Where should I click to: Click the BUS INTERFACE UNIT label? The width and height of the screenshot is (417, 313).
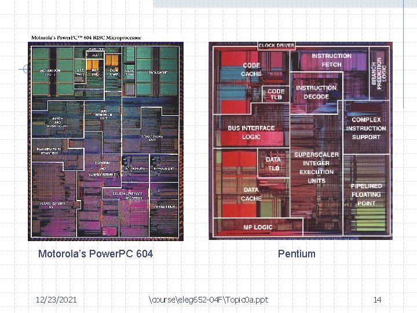[x=104, y=114]
